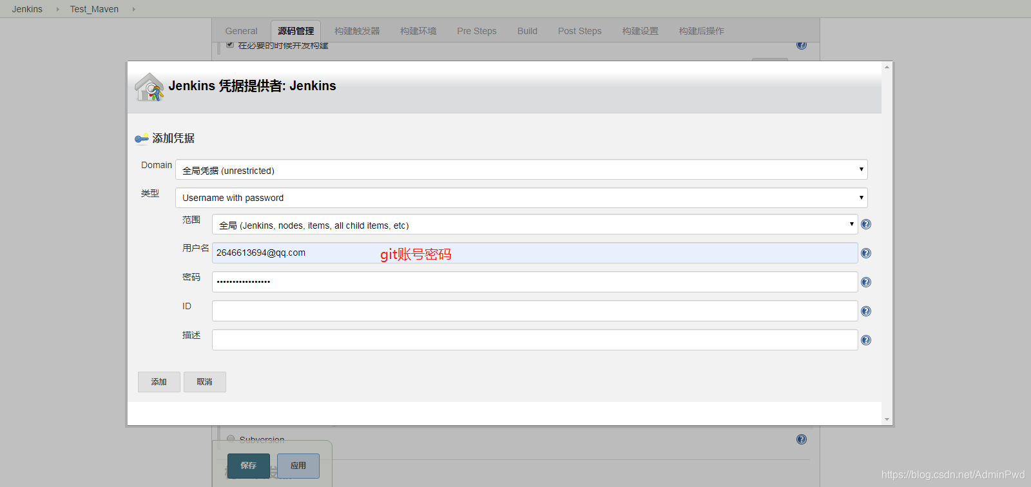Viewport: 1031px width, 487px height.
Task: Click the 描述 description field
Action: click(x=535, y=339)
